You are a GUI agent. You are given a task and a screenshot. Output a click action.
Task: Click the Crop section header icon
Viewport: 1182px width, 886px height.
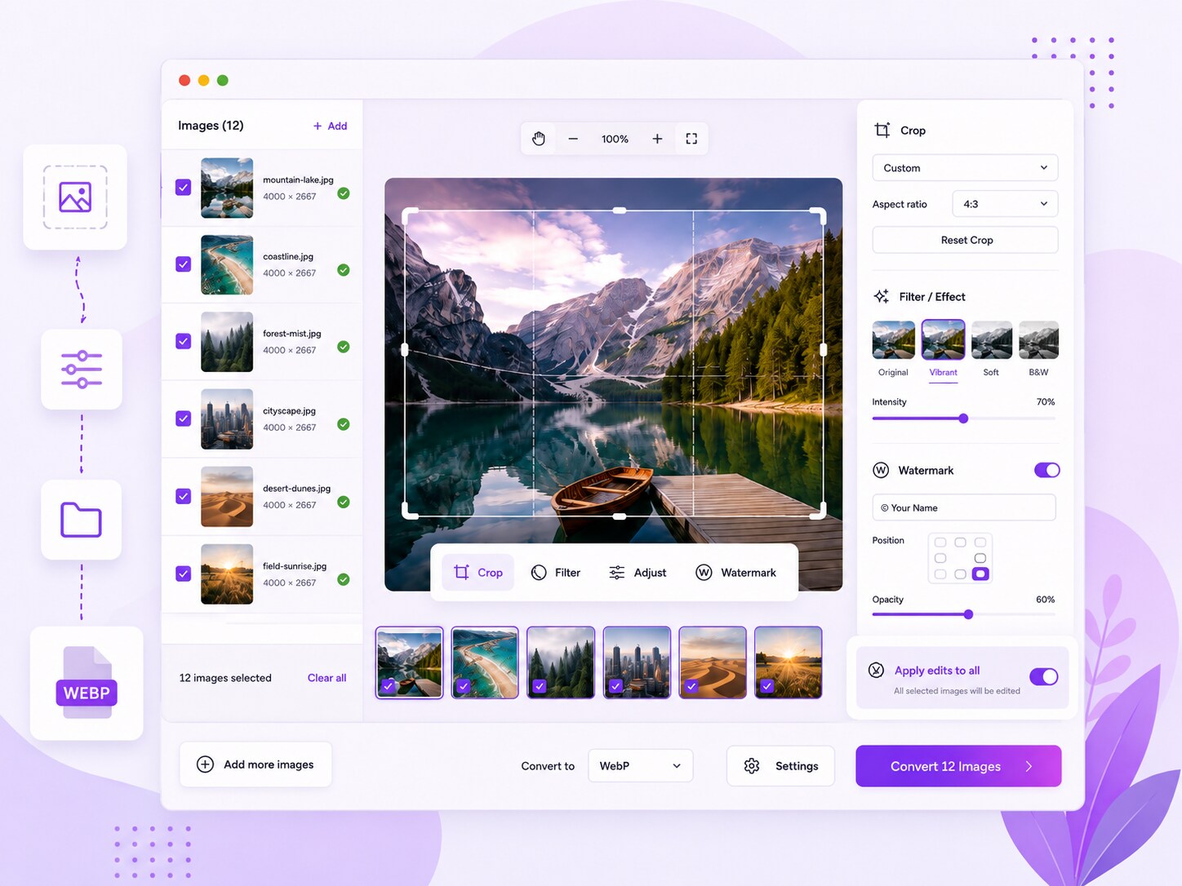click(882, 131)
